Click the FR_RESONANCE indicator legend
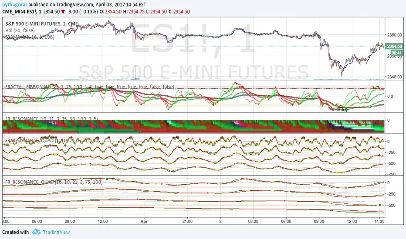 pos(51,119)
